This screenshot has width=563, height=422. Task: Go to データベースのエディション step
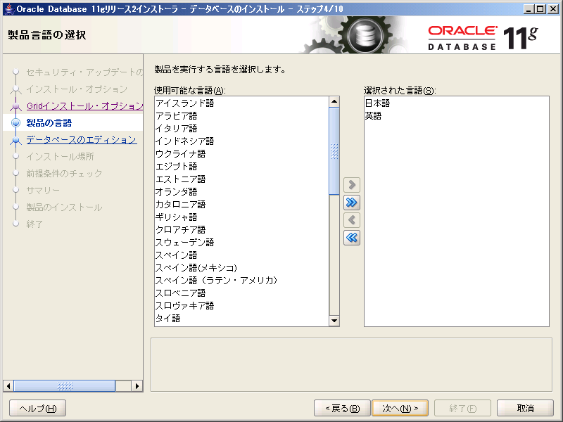(81, 139)
